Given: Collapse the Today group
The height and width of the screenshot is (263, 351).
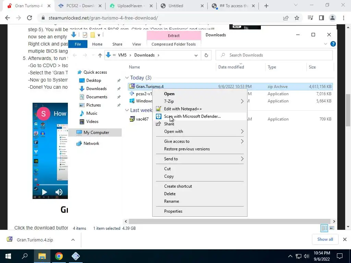Looking at the screenshot, I should (127, 78).
